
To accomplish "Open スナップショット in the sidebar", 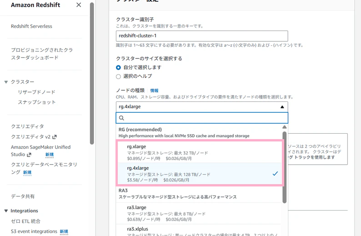I will click(37, 102).
